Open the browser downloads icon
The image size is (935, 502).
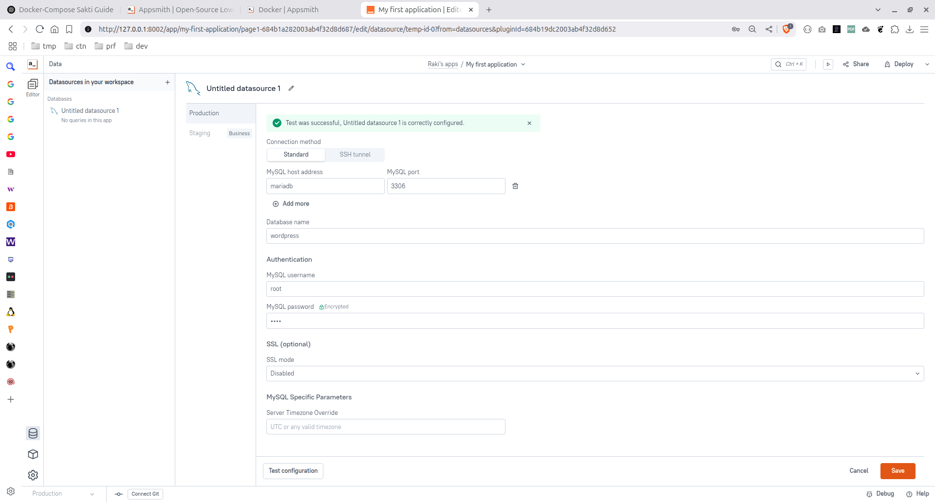[x=909, y=29]
